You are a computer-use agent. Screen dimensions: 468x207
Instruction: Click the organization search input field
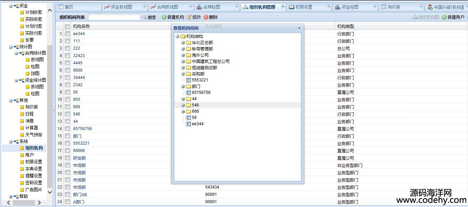[x=114, y=17]
